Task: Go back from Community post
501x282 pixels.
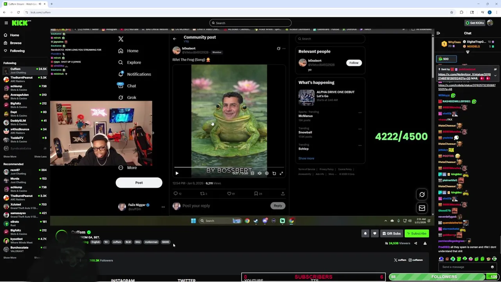Action: pos(175,38)
